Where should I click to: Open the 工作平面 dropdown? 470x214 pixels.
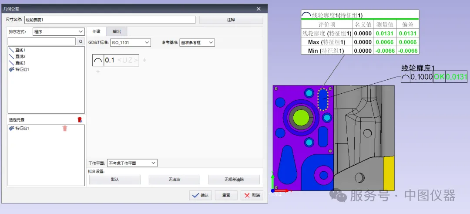pos(132,163)
